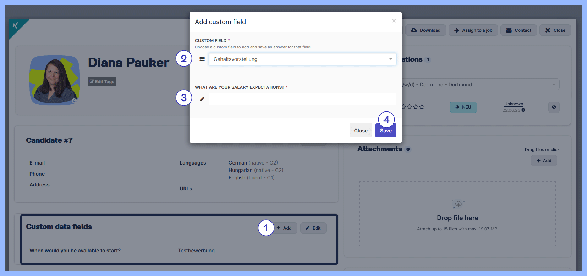Click the star rating in the application row
The width and height of the screenshot is (587, 276).
413,107
